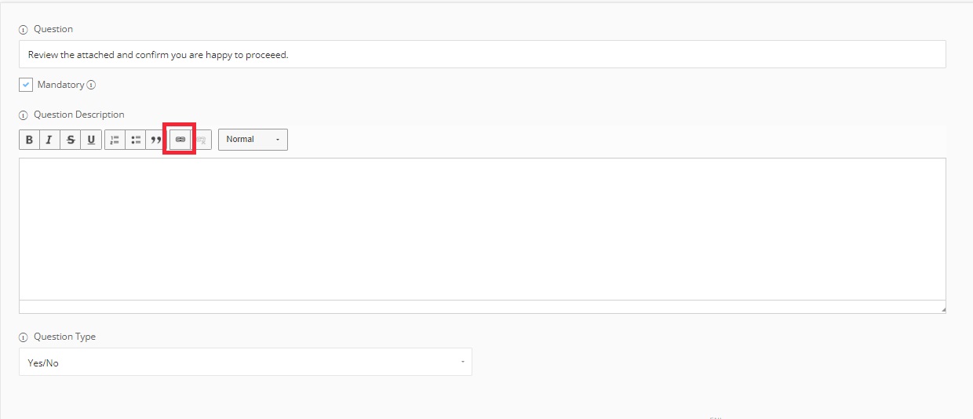Toggle bold formatting in the description editor

[29, 140]
